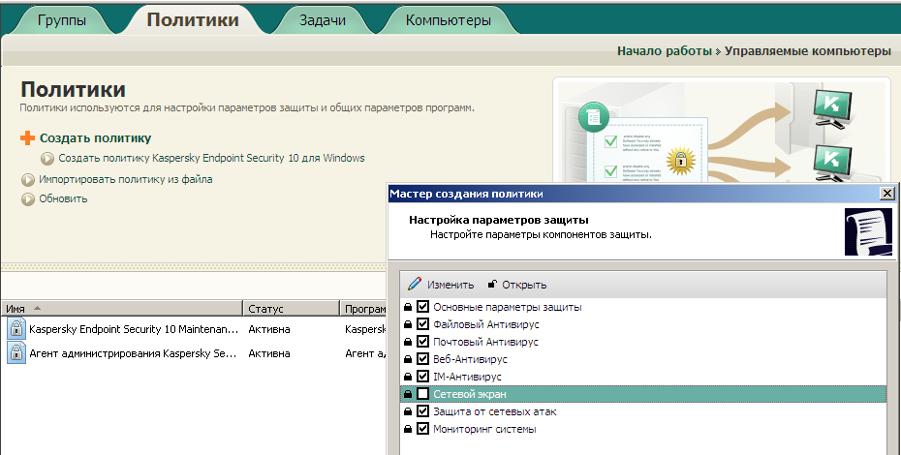
Task: Click Активна status in the Kaspersky Endpoint Security row
Action: pyautogui.click(x=269, y=329)
